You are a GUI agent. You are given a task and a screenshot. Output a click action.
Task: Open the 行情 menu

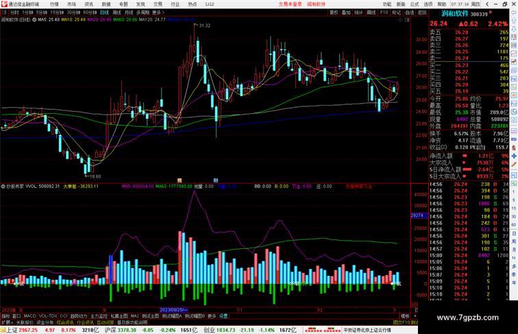[54, 4]
